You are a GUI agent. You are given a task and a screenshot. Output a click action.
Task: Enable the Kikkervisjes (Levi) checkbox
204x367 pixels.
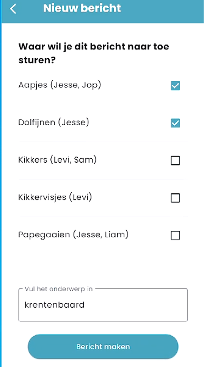point(175,198)
